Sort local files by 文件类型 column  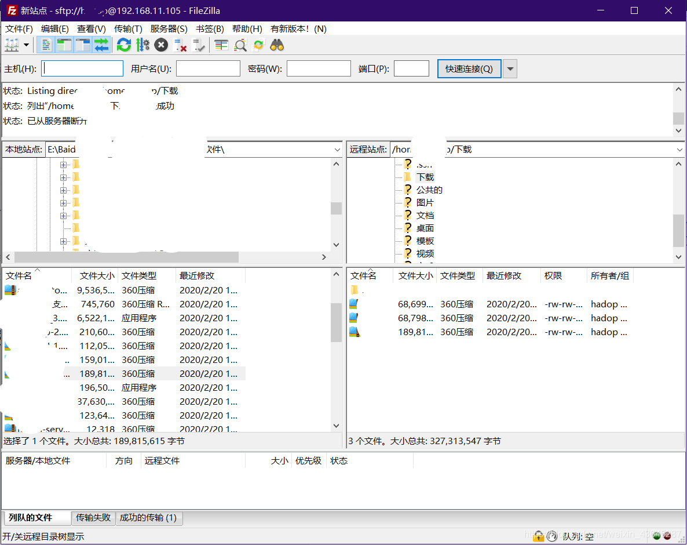pos(147,276)
